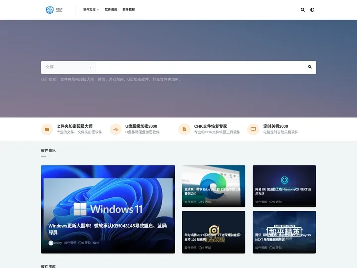
Task: Select hot search term 游戏加速
Action: pos(116,80)
